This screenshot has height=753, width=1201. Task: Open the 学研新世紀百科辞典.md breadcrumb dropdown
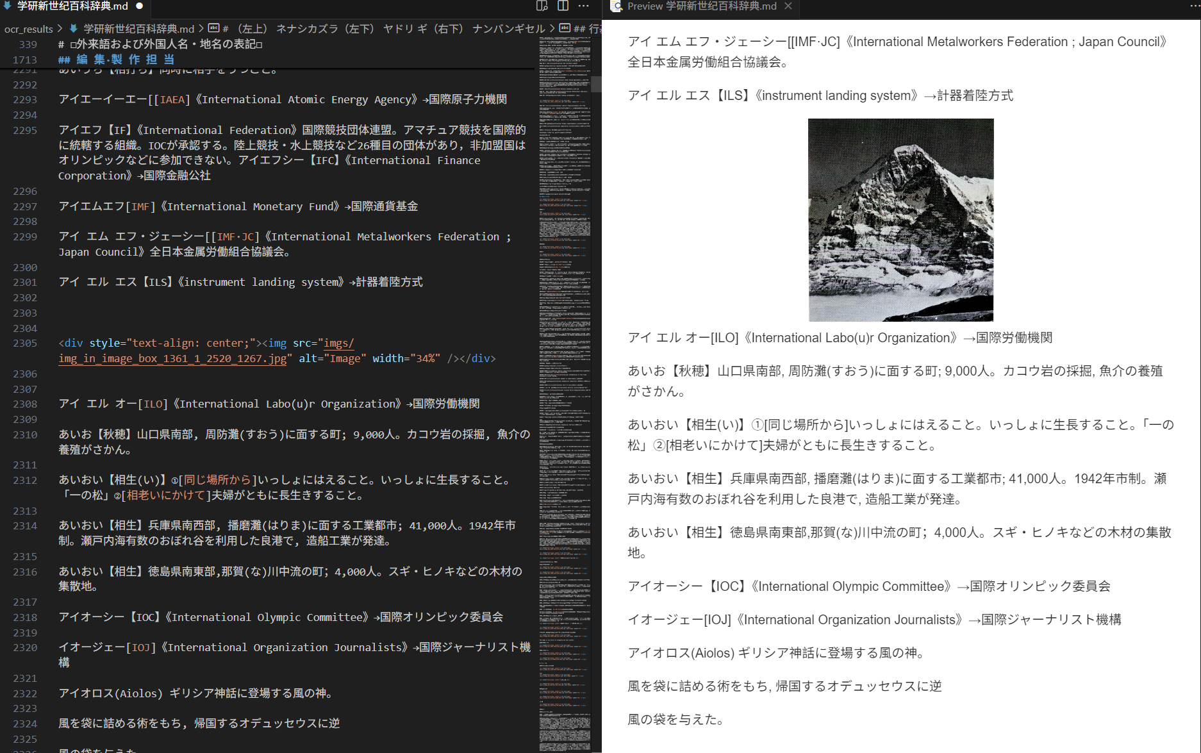[x=138, y=29]
